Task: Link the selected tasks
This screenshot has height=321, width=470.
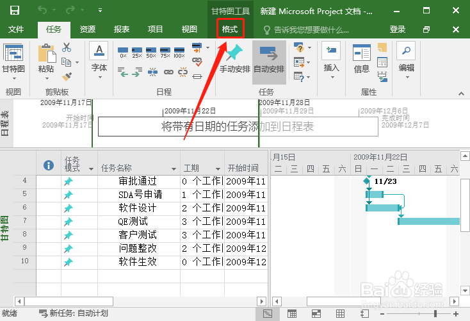Action: [x=168, y=72]
